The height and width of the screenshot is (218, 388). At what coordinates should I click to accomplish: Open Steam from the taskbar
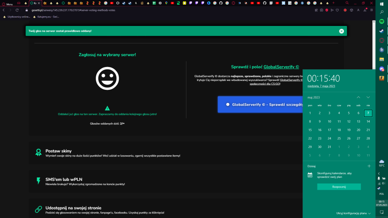pyautogui.click(x=382, y=31)
